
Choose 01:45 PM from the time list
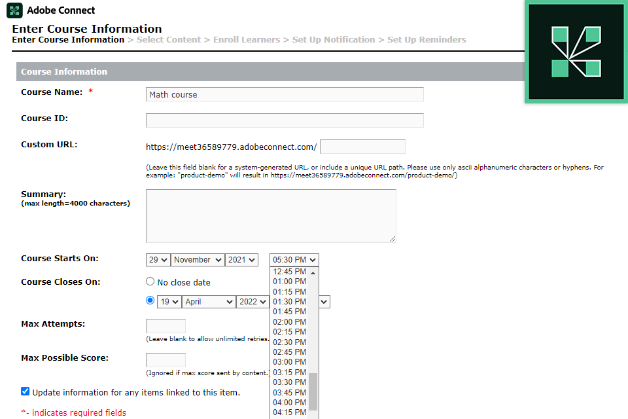point(290,312)
